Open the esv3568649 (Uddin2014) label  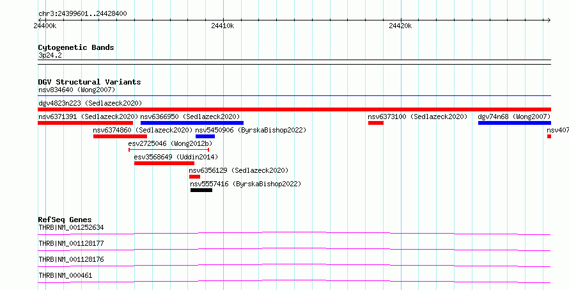point(176,157)
